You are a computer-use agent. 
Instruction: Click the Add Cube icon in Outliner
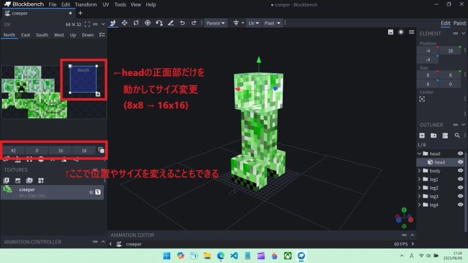point(422,135)
